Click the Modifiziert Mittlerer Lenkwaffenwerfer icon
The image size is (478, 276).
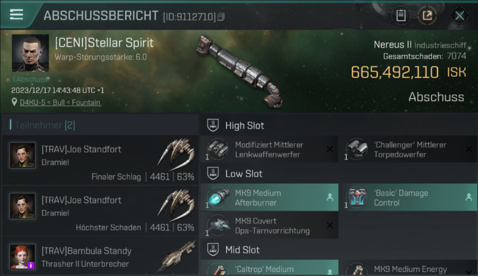[218, 149]
